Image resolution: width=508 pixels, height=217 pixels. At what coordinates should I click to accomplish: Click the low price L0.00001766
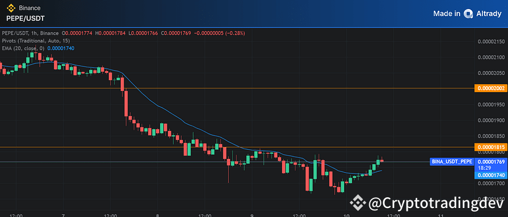[x=143, y=33]
